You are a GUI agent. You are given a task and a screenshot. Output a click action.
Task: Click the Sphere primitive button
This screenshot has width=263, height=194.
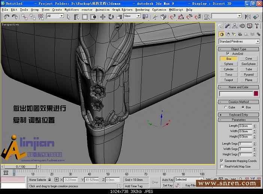(229, 64)
